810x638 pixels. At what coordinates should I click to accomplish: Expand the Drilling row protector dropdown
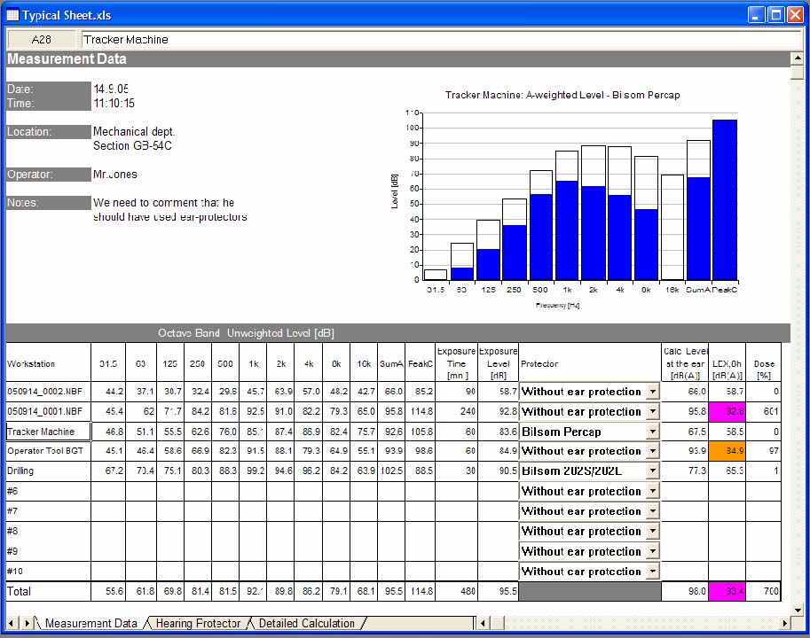(x=653, y=471)
